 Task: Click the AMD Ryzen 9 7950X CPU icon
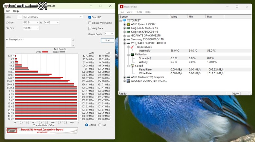pyautogui.click(x=128, y=24)
